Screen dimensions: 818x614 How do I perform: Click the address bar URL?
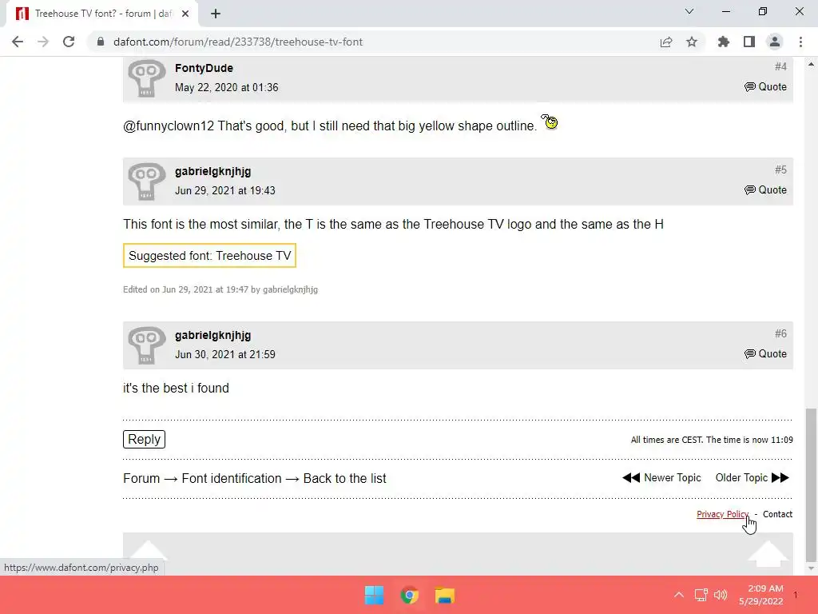point(238,42)
